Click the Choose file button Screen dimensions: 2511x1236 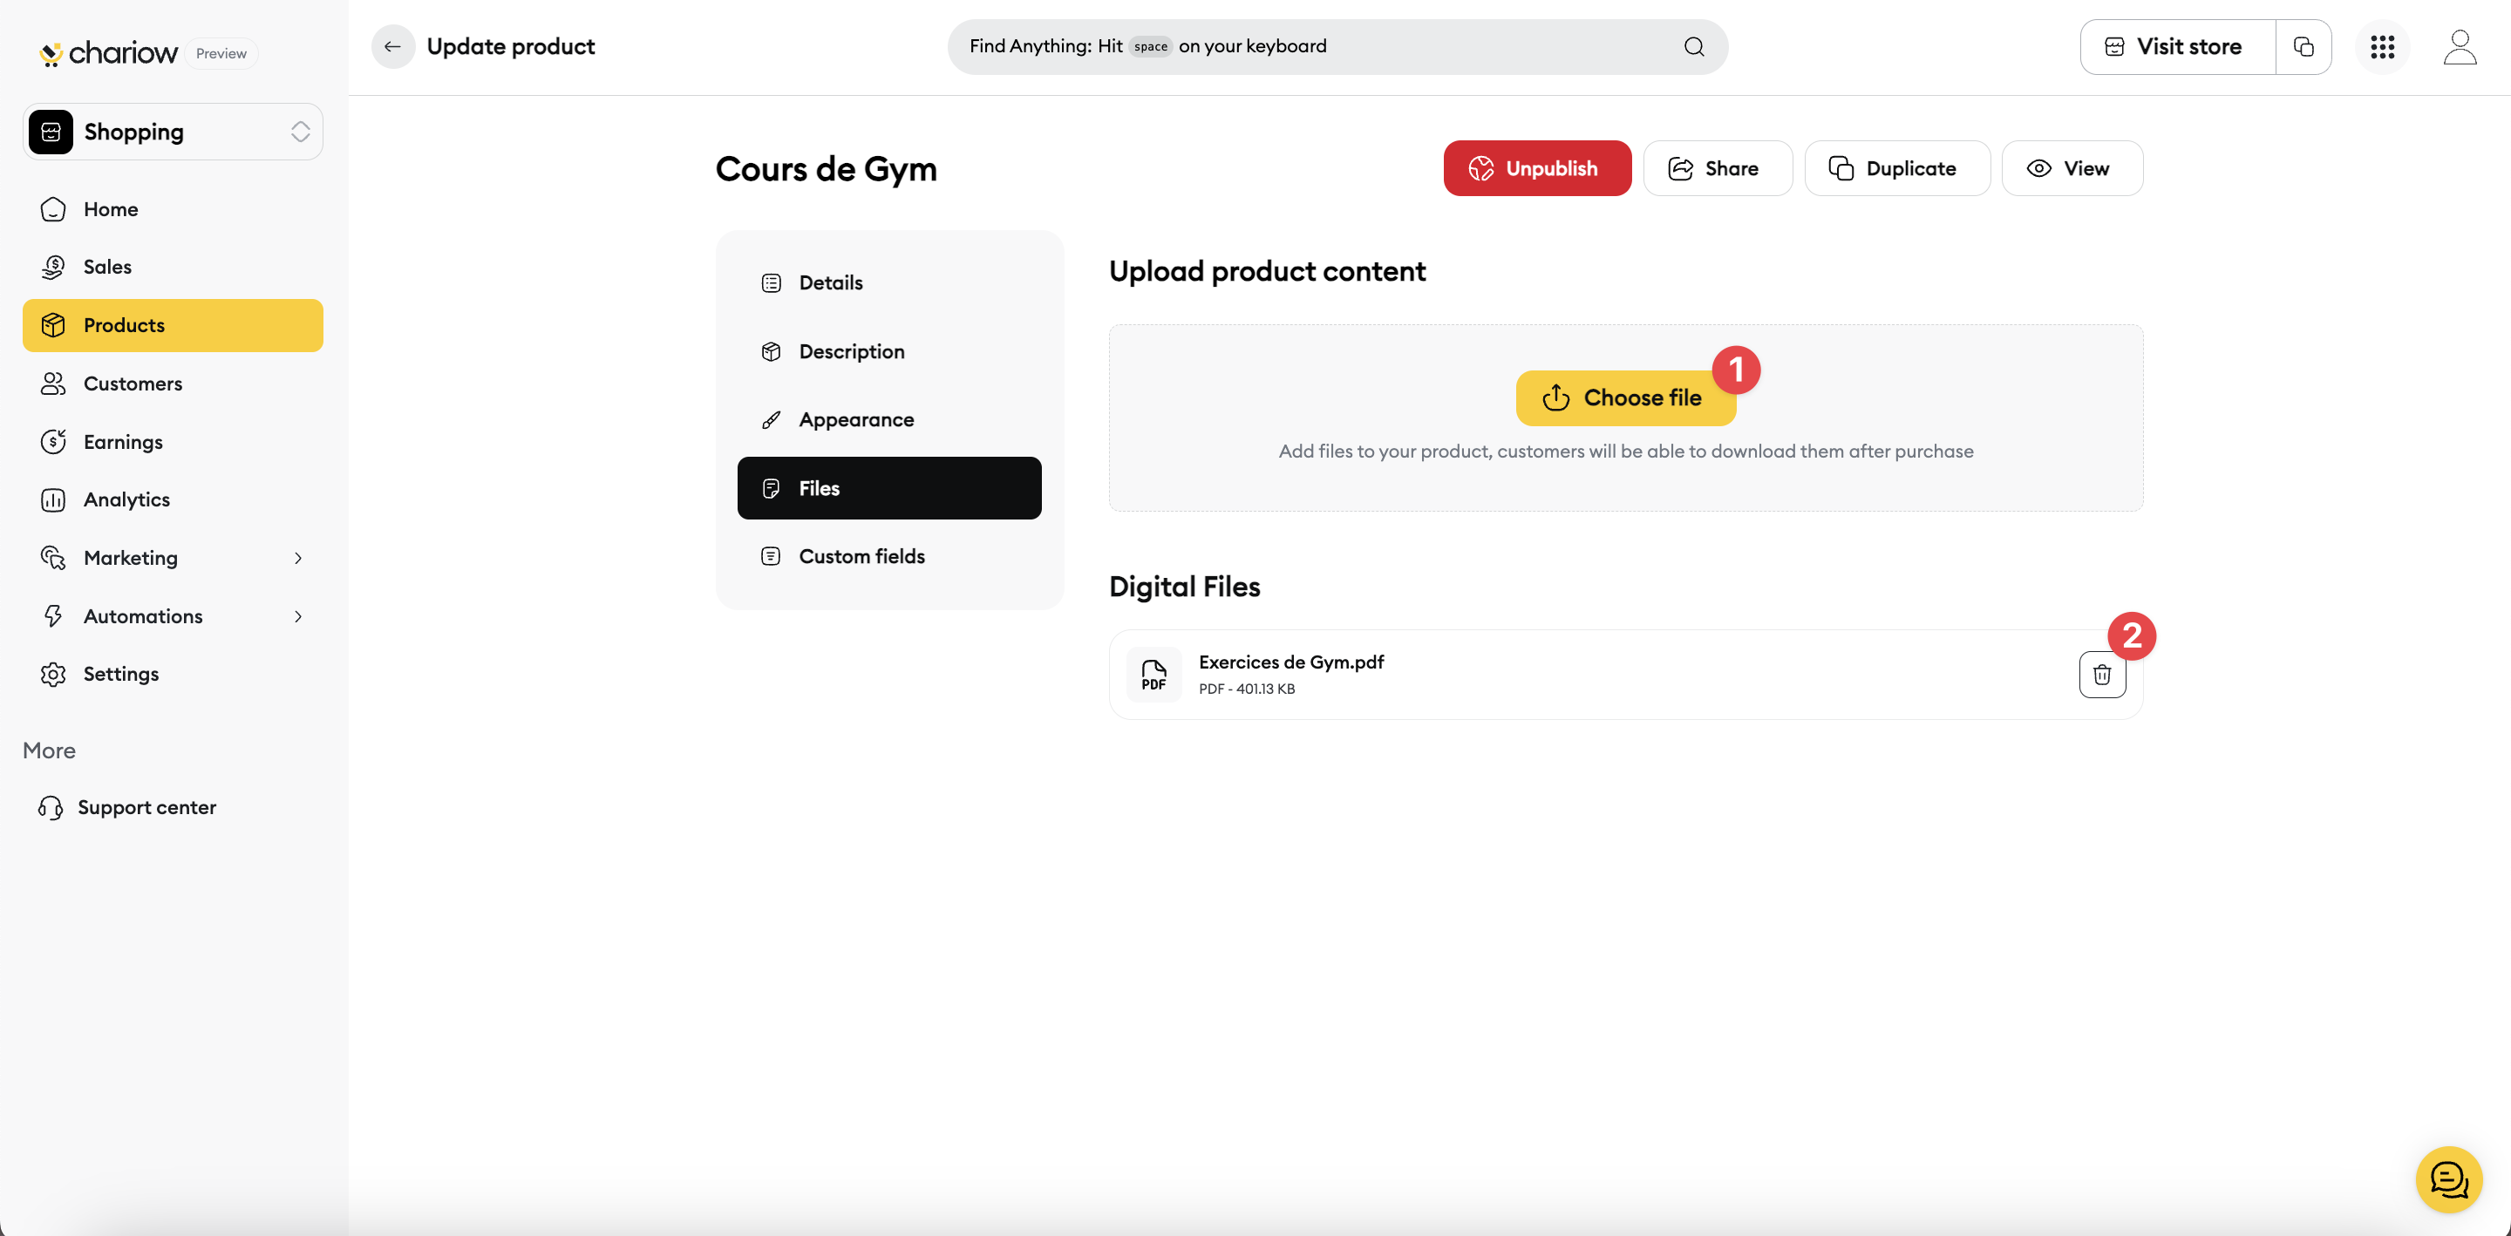pyautogui.click(x=1625, y=397)
